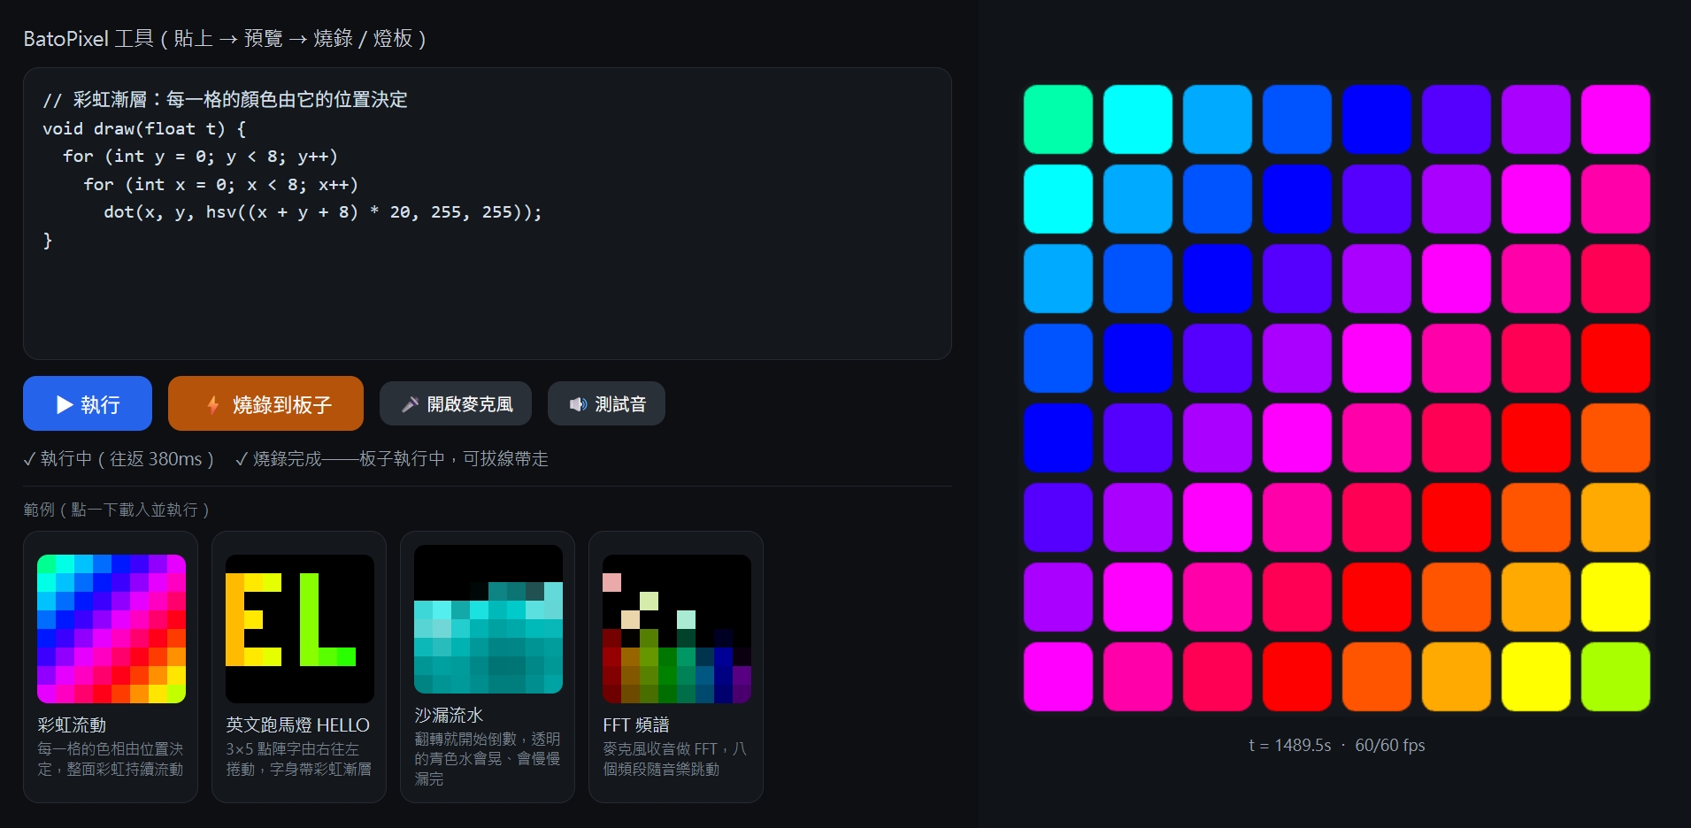Click the status text 執行中（往返 380ms）

click(x=119, y=458)
